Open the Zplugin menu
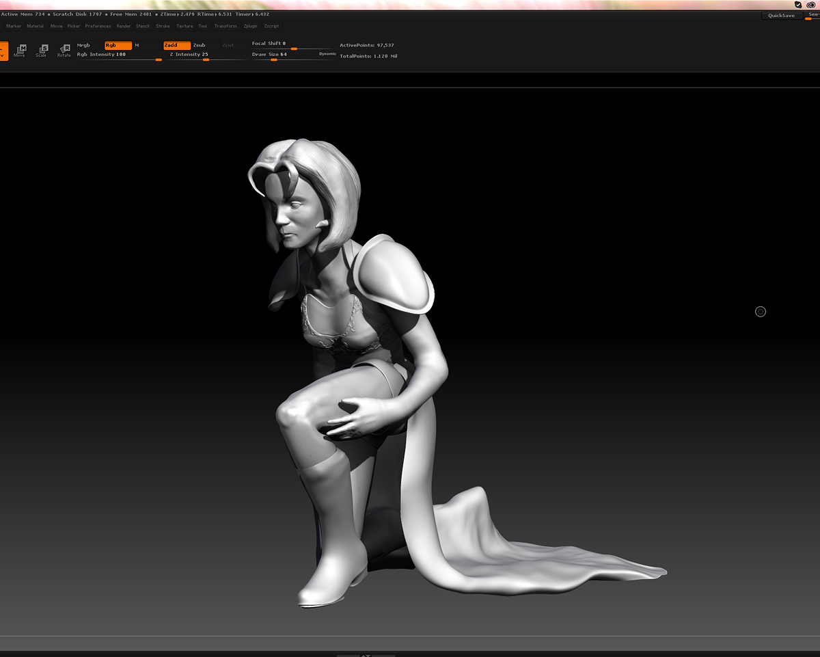820x657 pixels. tap(250, 26)
